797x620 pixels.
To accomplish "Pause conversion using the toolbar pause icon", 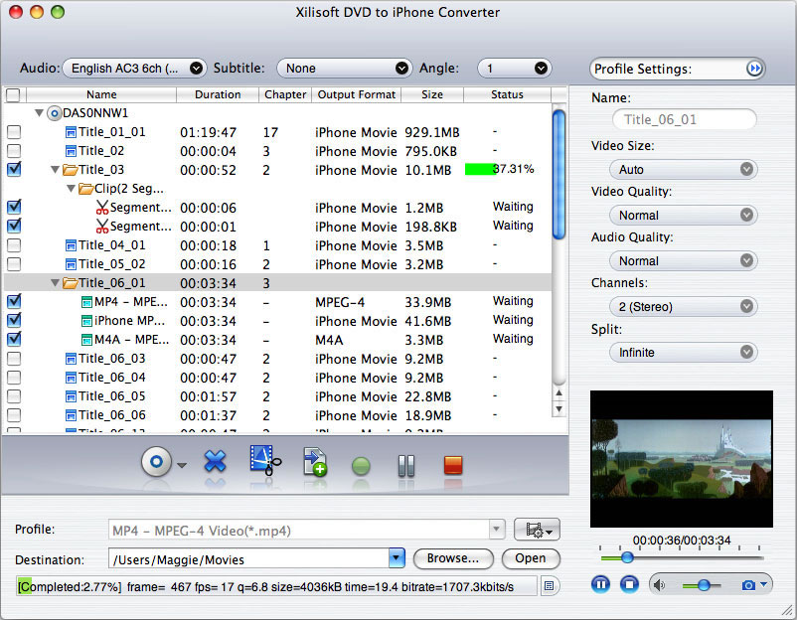I will click(405, 463).
